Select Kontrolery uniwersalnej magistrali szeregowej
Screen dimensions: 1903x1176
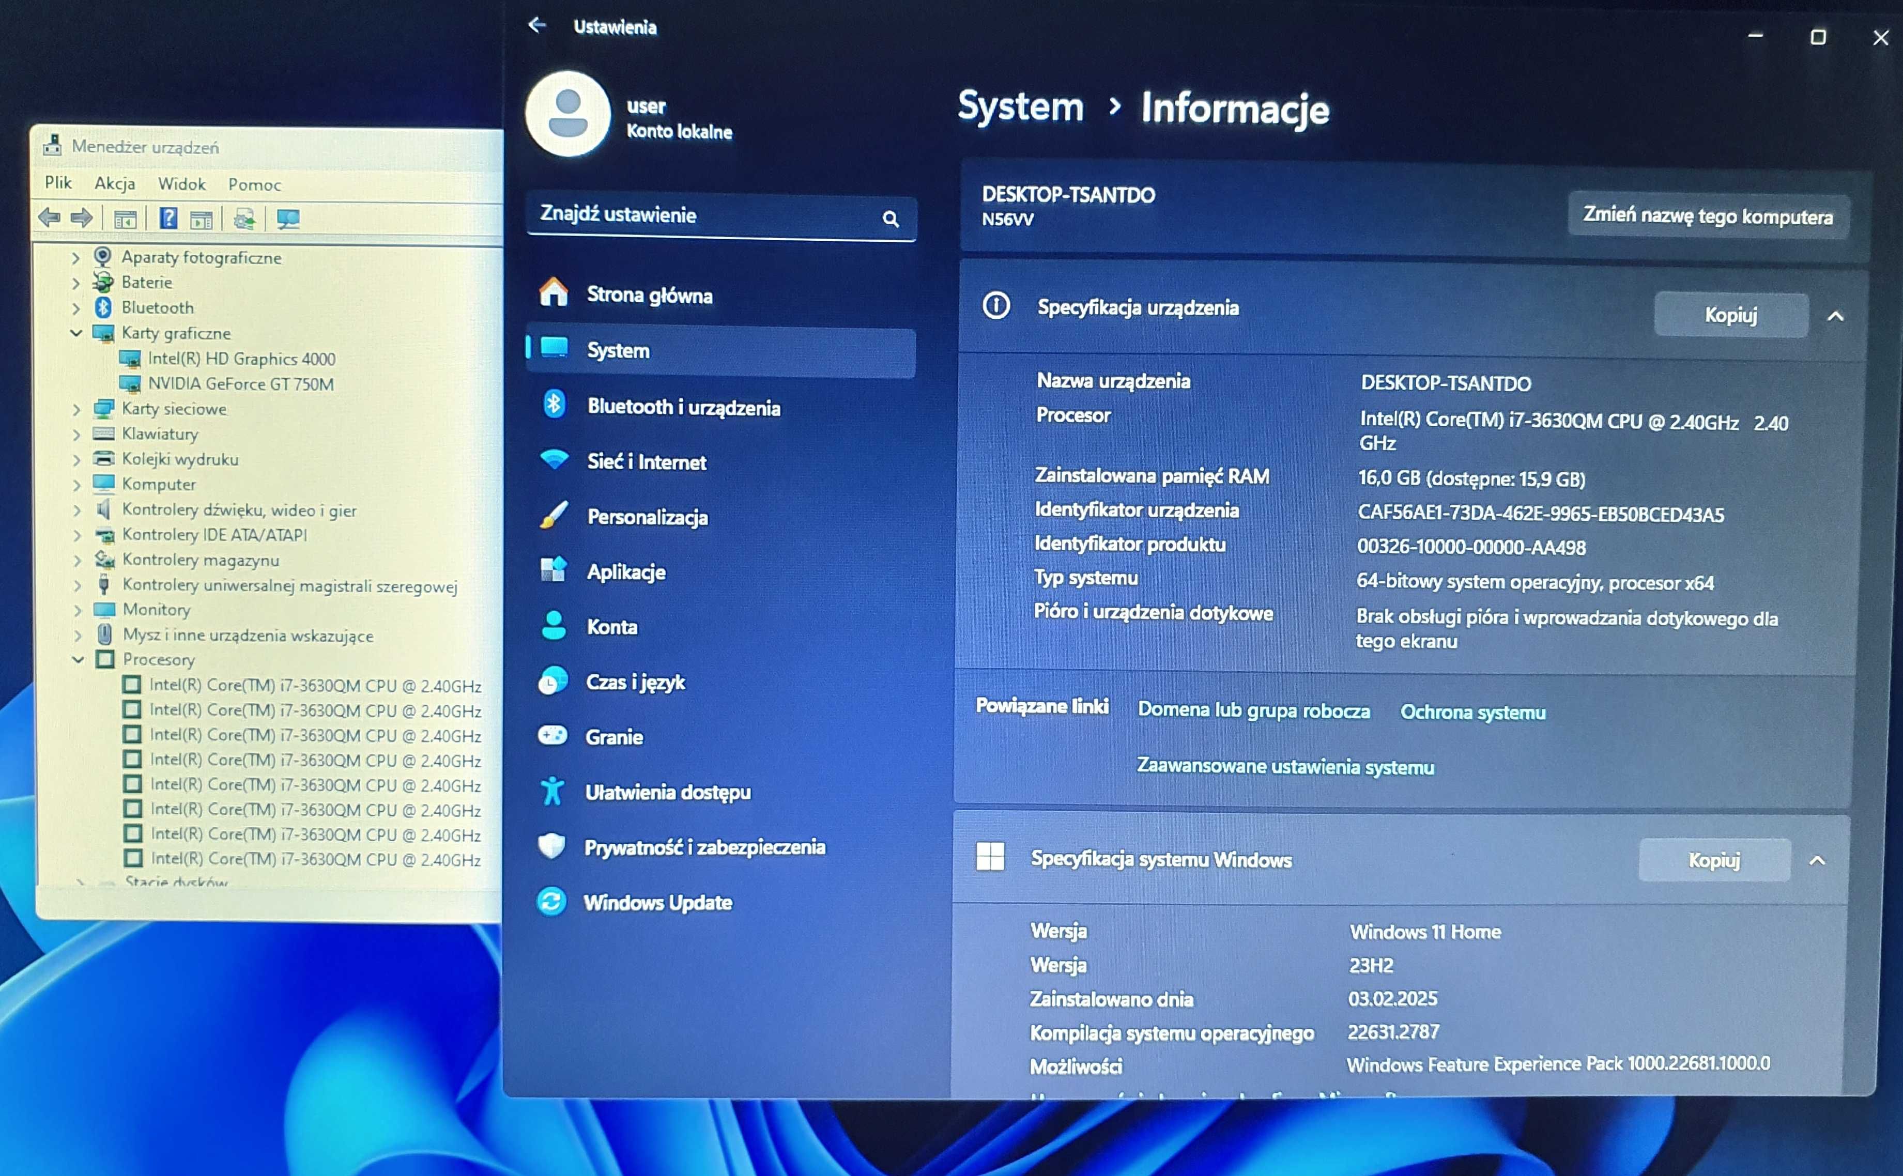289,585
